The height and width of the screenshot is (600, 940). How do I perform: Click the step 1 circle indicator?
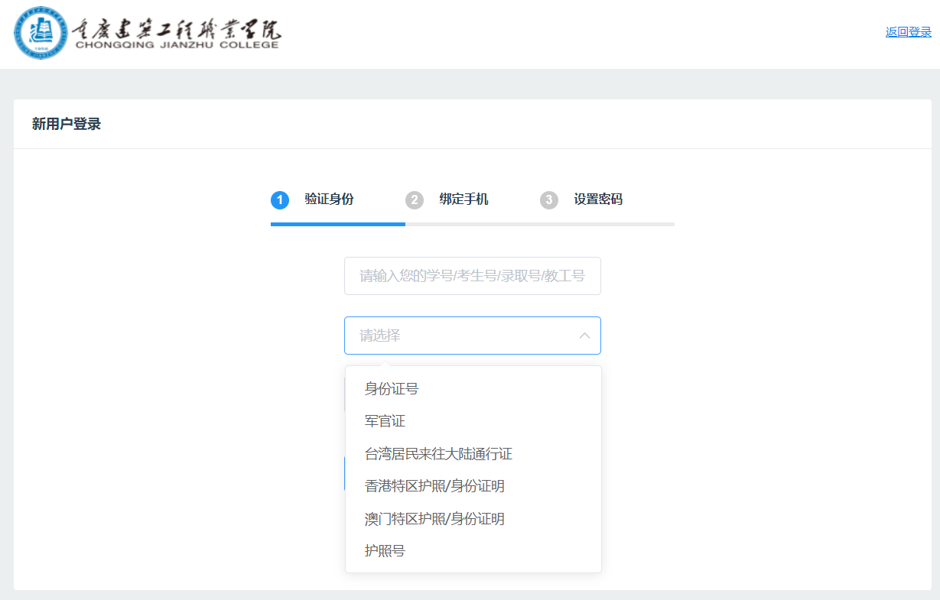(280, 200)
